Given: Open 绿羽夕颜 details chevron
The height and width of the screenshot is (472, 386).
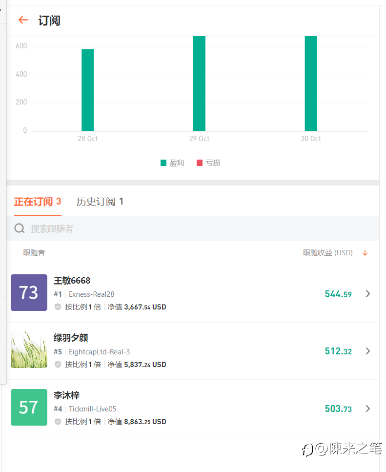Looking at the screenshot, I should pyautogui.click(x=367, y=351).
